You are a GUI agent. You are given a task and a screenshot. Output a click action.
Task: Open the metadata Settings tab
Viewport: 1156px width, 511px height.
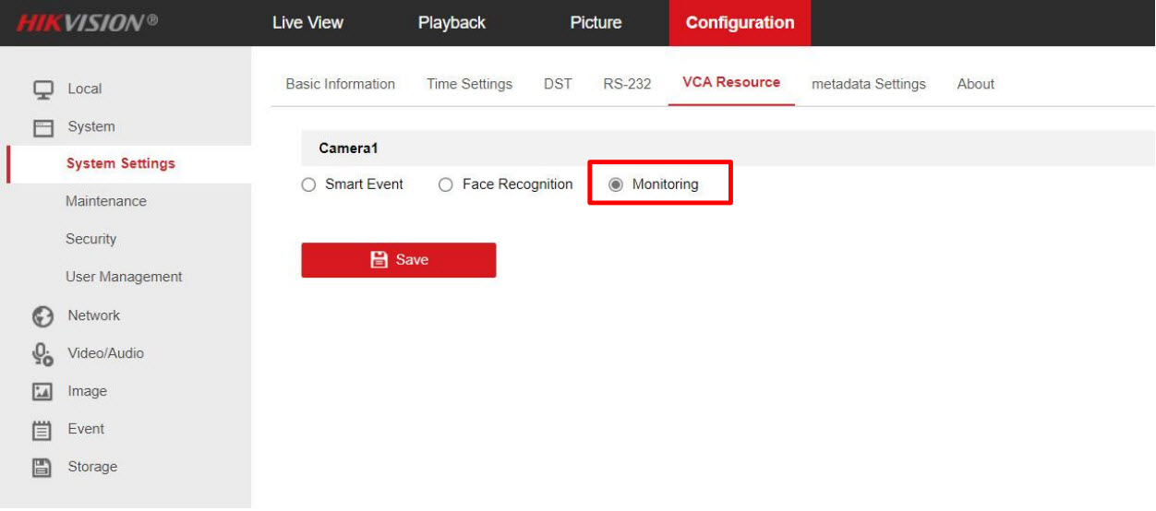click(x=868, y=84)
